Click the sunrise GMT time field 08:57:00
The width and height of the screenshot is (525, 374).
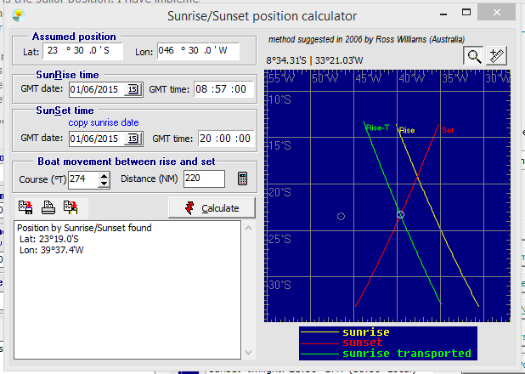pyautogui.click(x=223, y=89)
